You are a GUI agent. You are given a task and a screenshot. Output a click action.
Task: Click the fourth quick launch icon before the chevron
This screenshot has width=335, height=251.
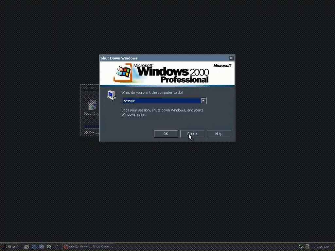click(x=49, y=247)
